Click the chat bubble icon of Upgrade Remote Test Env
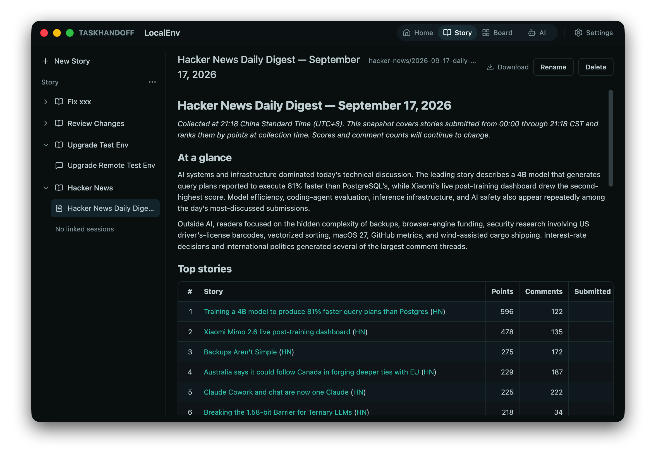Image resolution: width=656 pixels, height=464 pixels. pyautogui.click(x=59, y=165)
